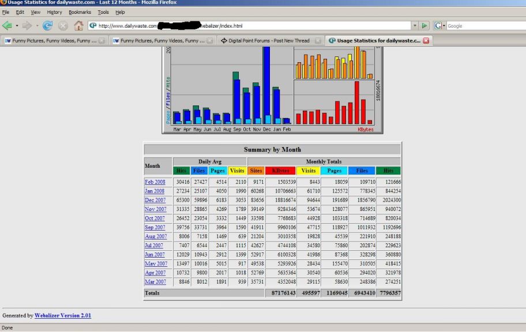The width and height of the screenshot is (526, 332).
Task: Switch to the first Funny Pictures tab
Action: 54,40
